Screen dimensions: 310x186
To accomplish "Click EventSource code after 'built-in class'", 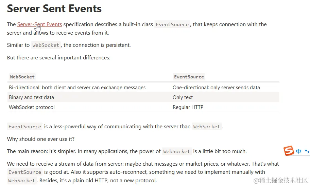I will (172, 24).
